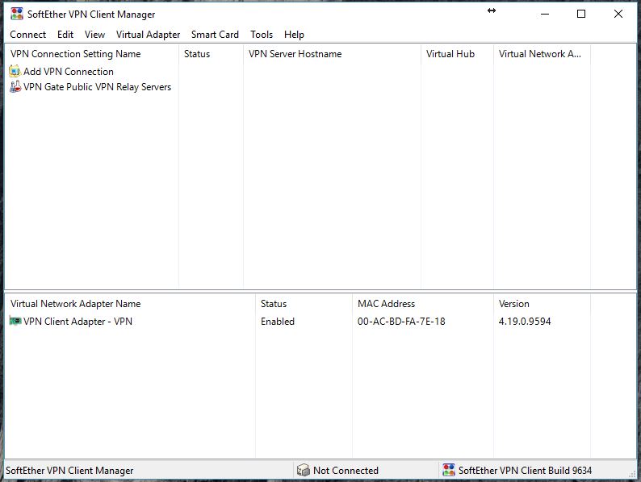Click the MAC Address column header
Image resolution: width=641 pixels, height=482 pixels.
(423, 304)
